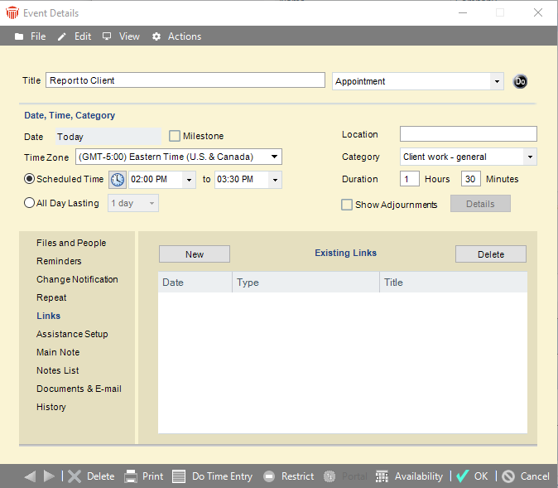Screen dimensions: 558x488
Task: Open Do Time Entry
Action: coord(213,476)
